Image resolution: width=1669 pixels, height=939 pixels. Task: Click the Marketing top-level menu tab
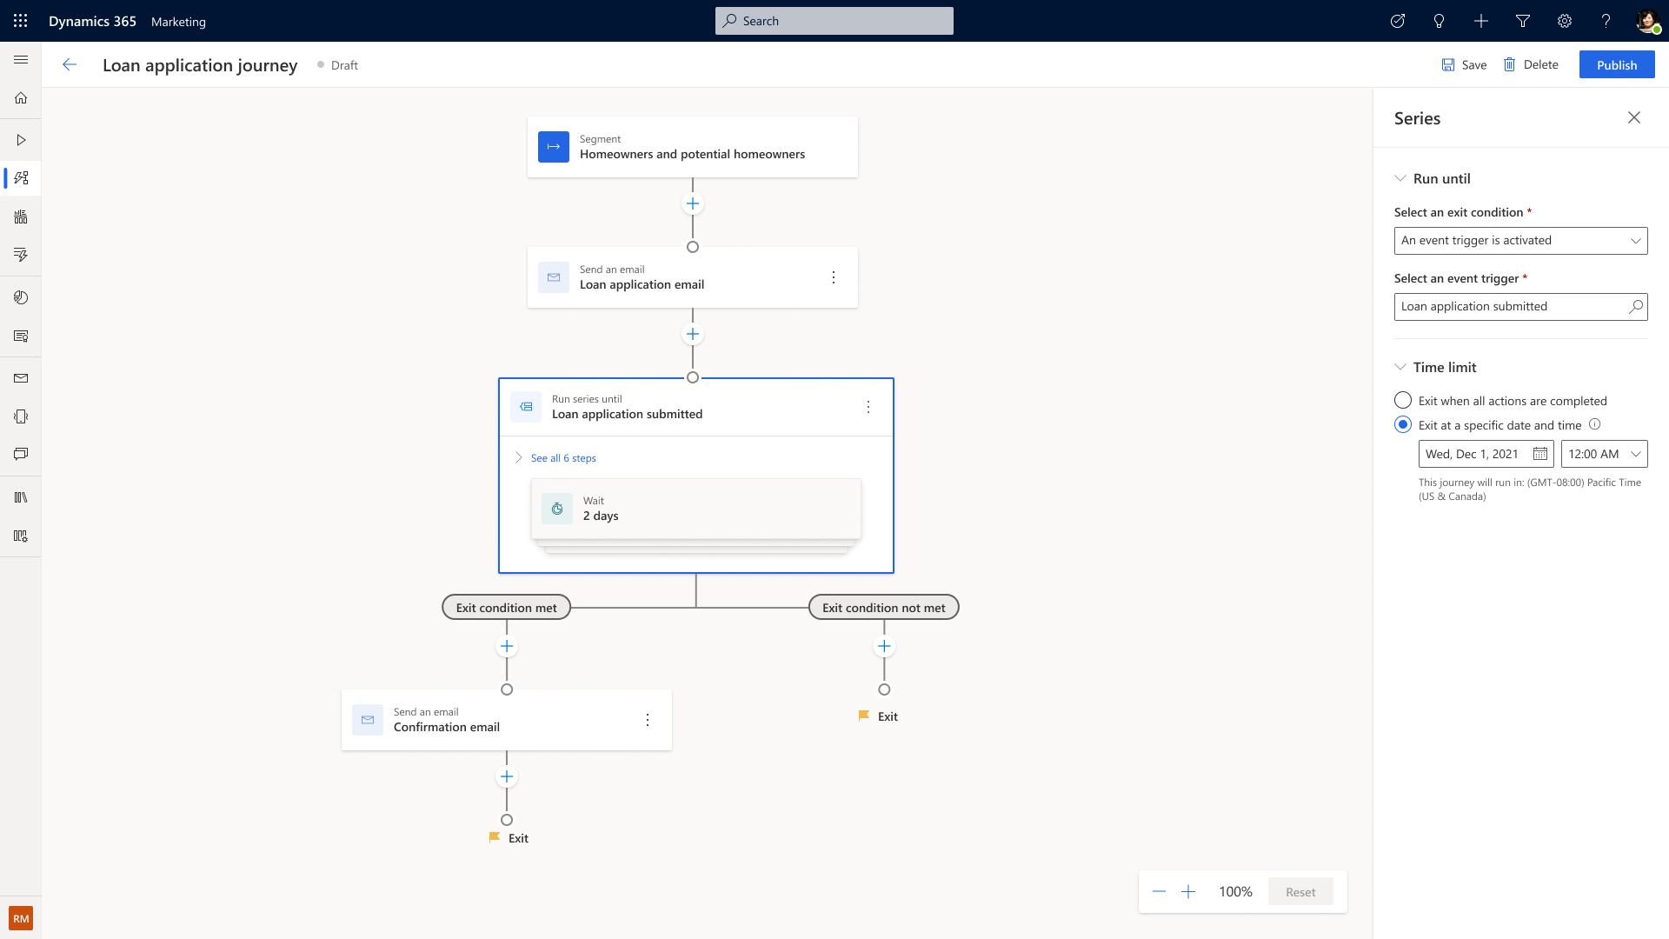coord(177,21)
